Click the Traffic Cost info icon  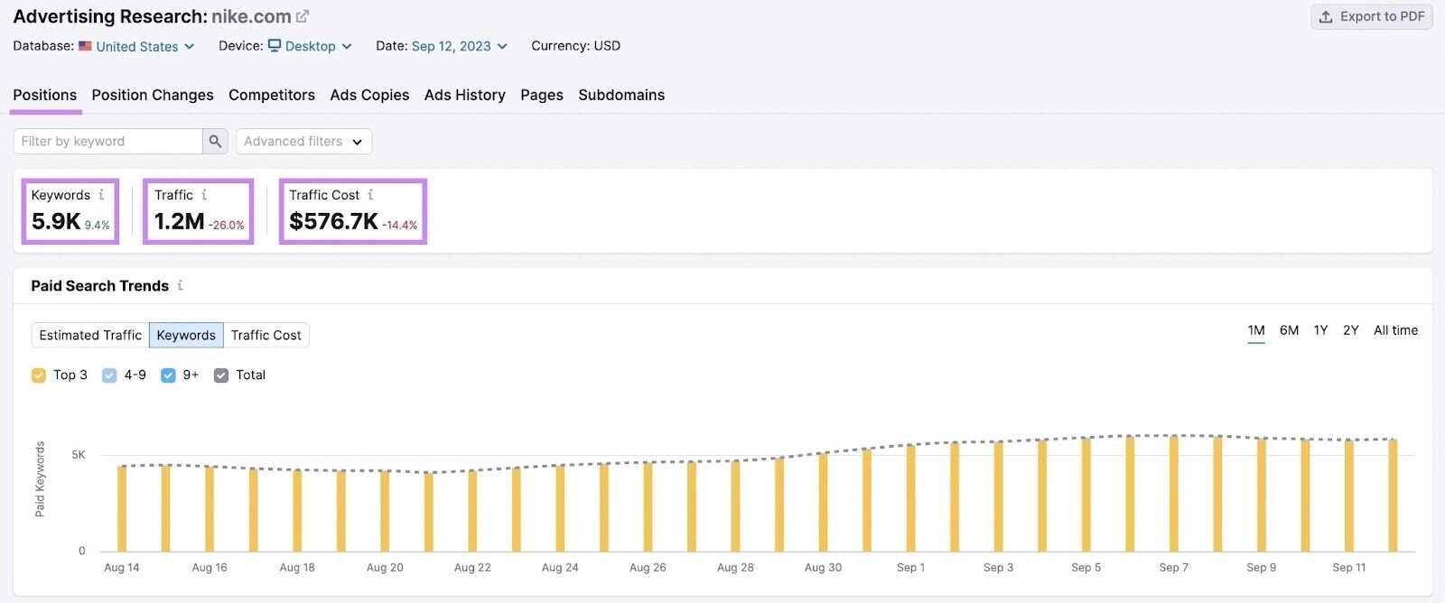[x=370, y=194]
